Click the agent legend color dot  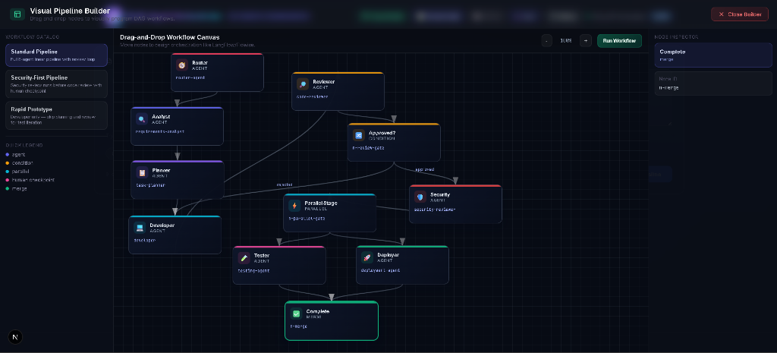tap(7, 154)
